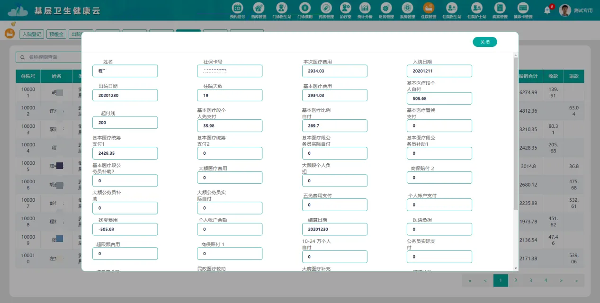Open the 预缴金 tab
Image resolution: width=600 pixels, height=303 pixels.
tap(56, 34)
